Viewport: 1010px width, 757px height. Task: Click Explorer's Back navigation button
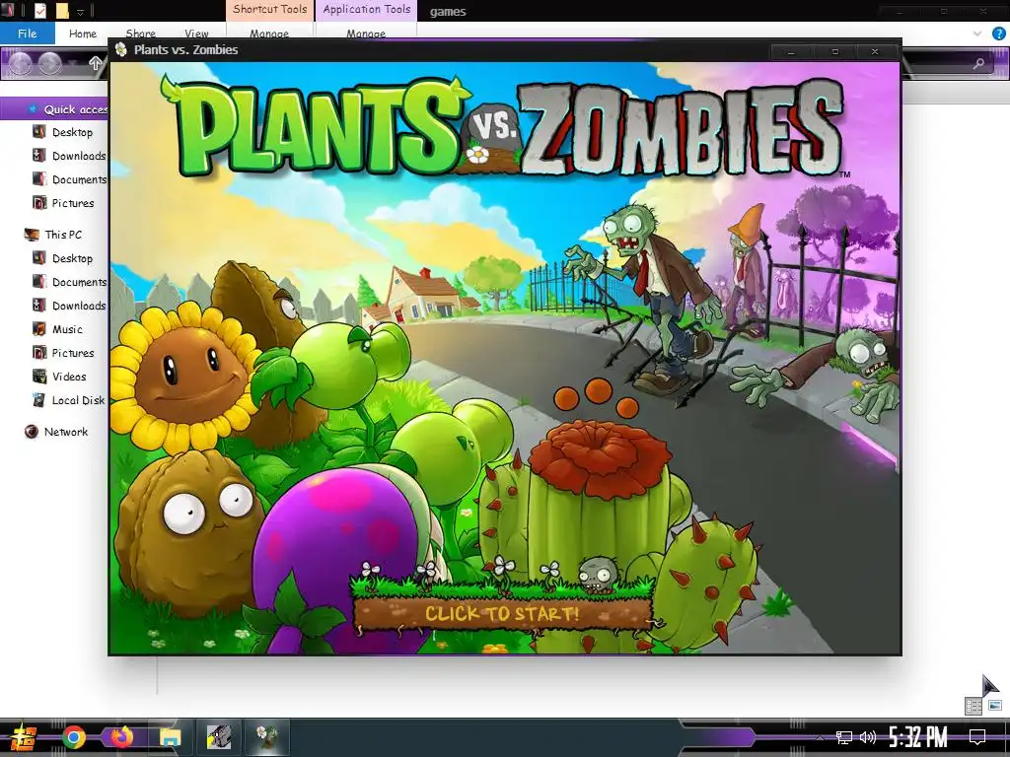tap(20, 63)
